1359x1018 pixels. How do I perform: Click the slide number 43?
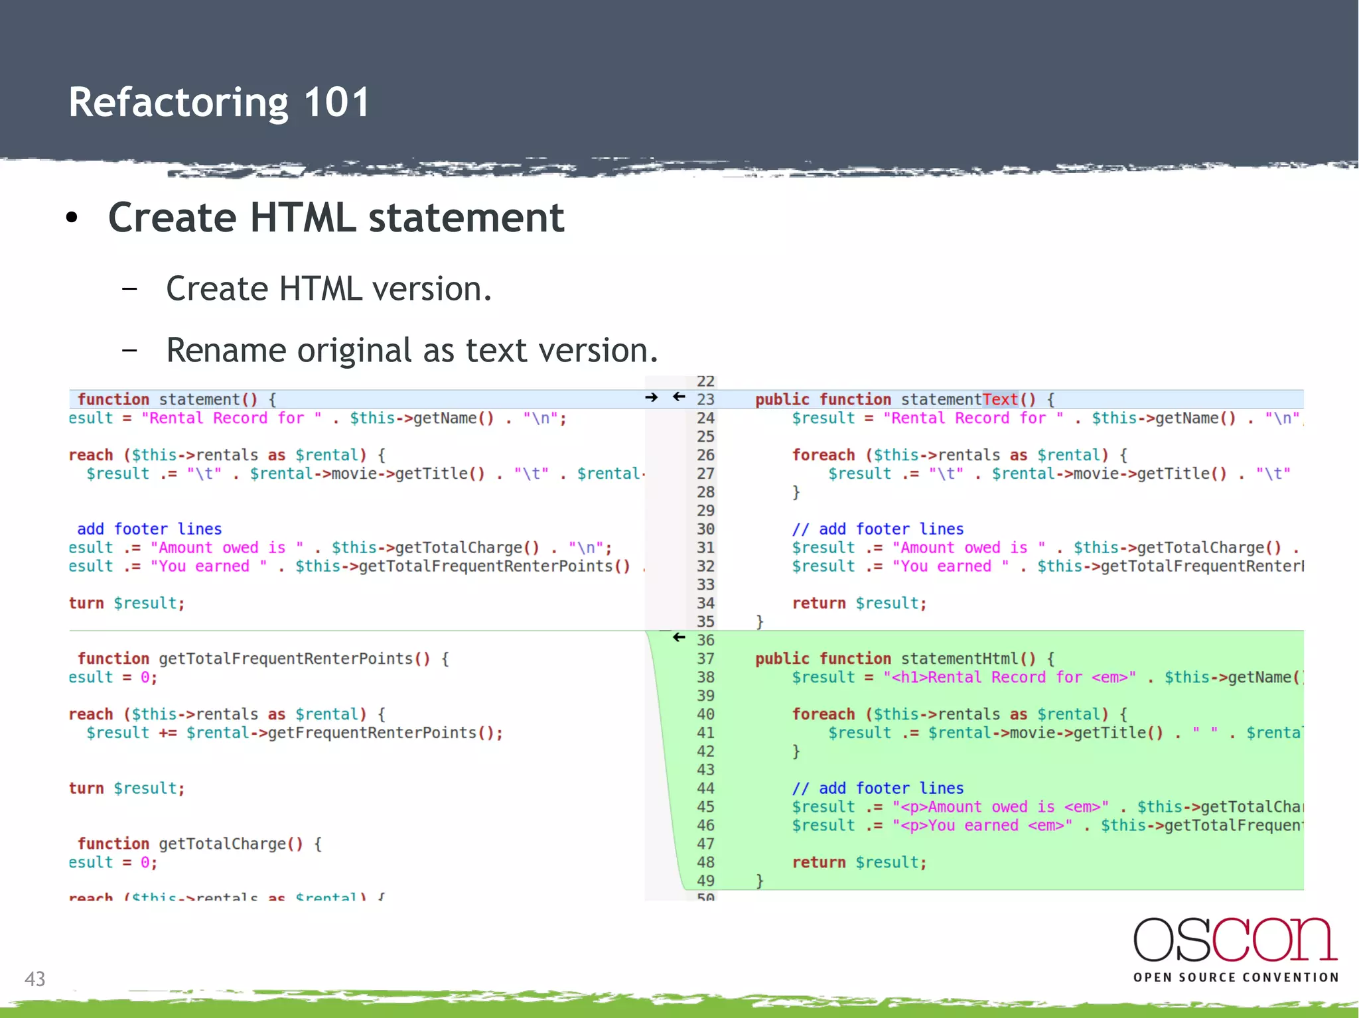35,979
